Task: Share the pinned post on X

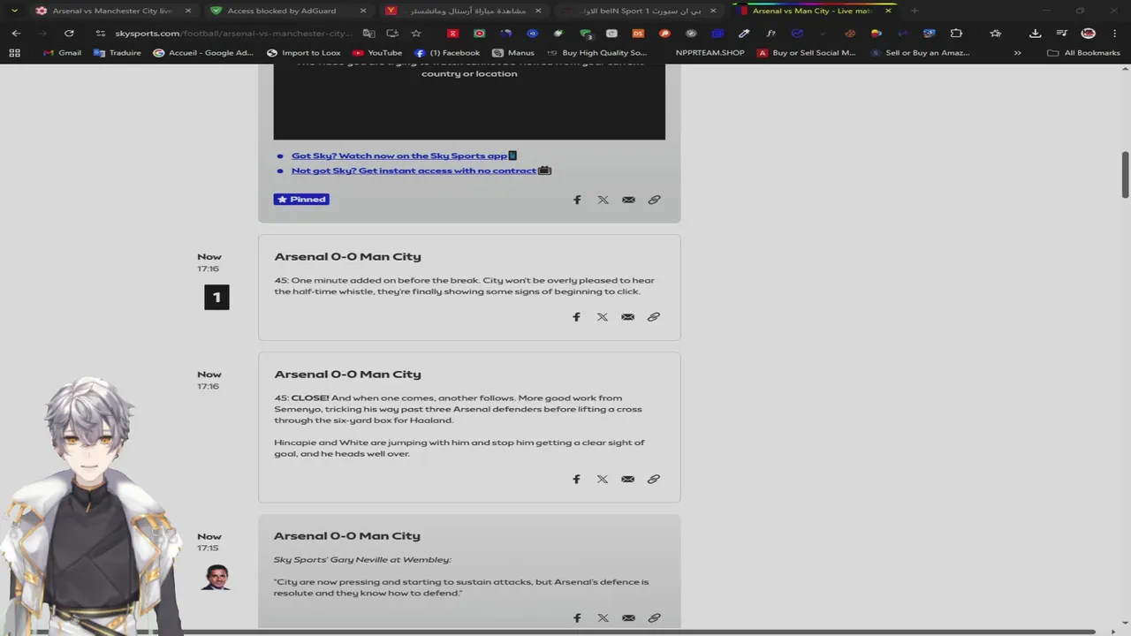Action: pos(603,200)
